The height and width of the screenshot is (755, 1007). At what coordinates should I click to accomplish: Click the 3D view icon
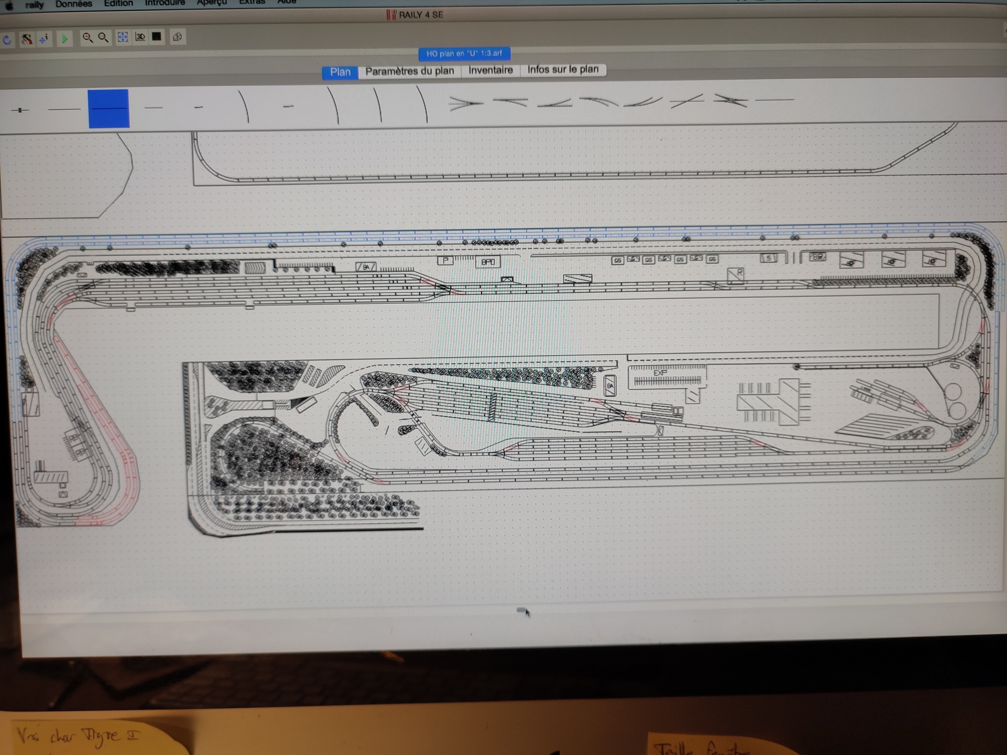coord(140,37)
